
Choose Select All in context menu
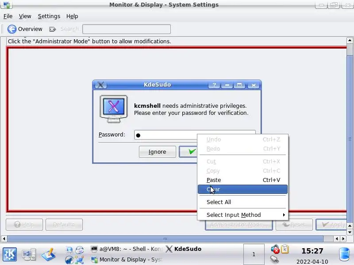pos(242,202)
